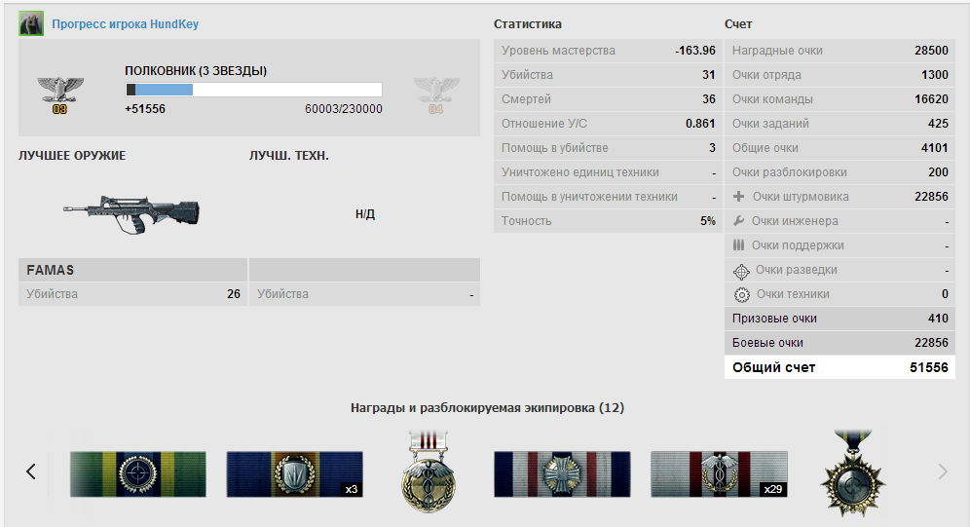View the FAMAS weapon image
This screenshot has width=970, height=527.
(131, 214)
